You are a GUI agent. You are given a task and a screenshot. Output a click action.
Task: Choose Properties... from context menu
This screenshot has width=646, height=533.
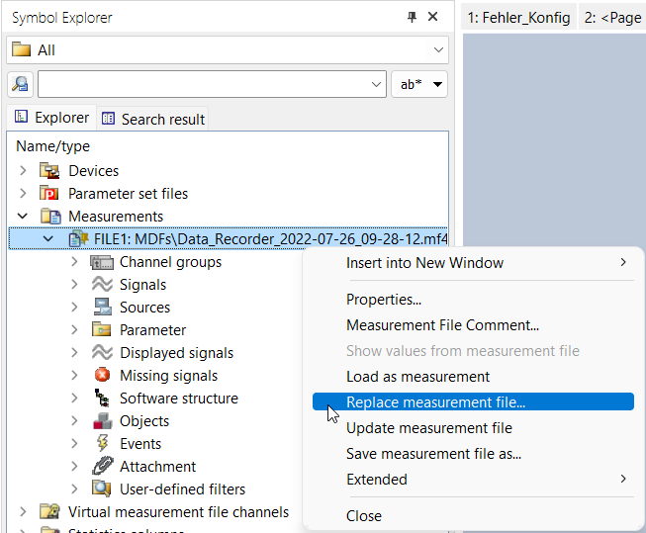pyautogui.click(x=473, y=300)
